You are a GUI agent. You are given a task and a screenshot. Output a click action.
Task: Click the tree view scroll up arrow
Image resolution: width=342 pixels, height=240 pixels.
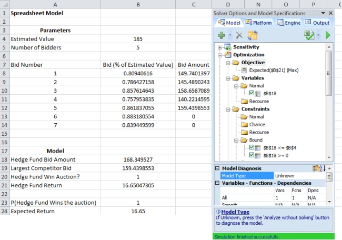[329, 47]
